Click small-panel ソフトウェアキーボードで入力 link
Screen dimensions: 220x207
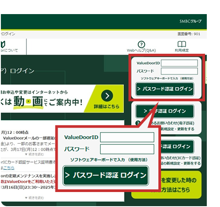pos(159,78)
